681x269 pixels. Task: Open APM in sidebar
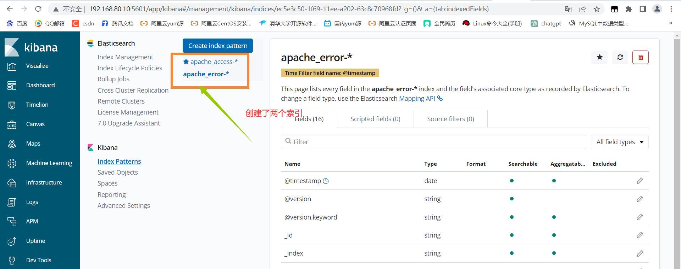32,222
